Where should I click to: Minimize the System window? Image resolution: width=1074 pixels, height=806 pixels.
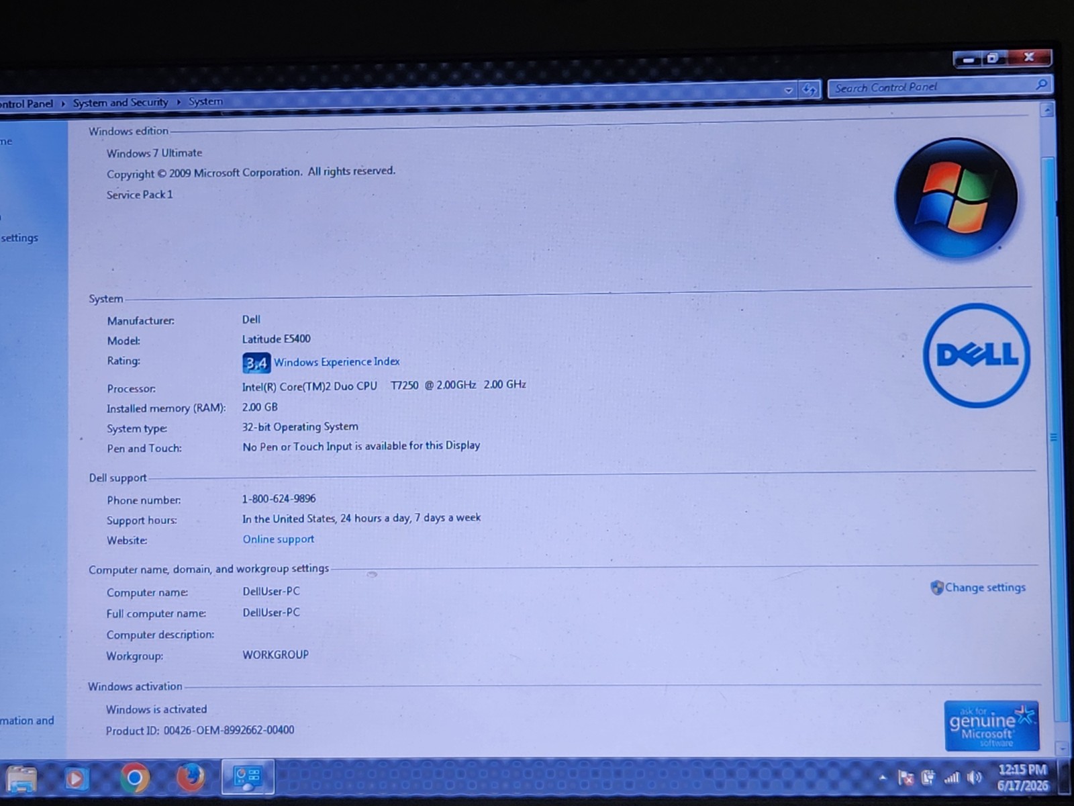[968, 59]
